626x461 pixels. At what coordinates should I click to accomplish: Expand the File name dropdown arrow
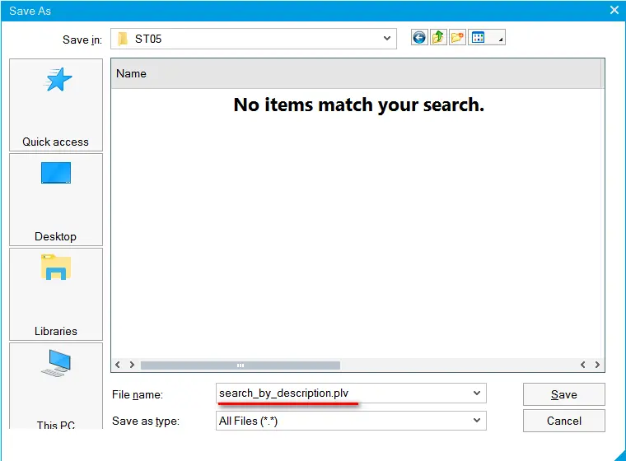(x=477, y=393)
